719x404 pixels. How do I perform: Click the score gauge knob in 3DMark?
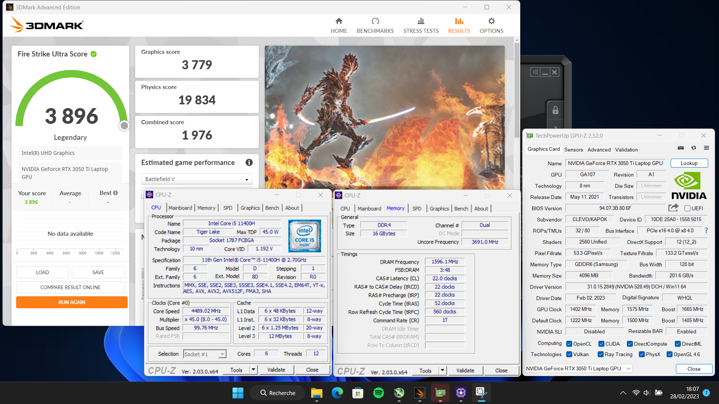click(124, 126)
